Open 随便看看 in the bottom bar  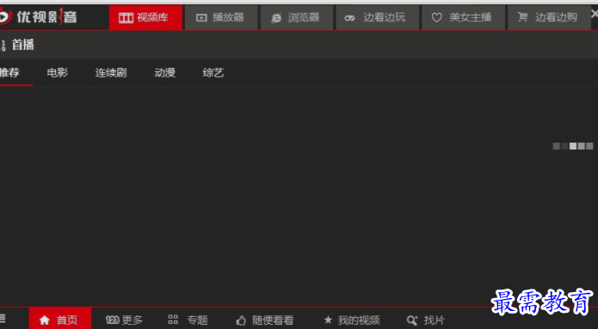265,320
